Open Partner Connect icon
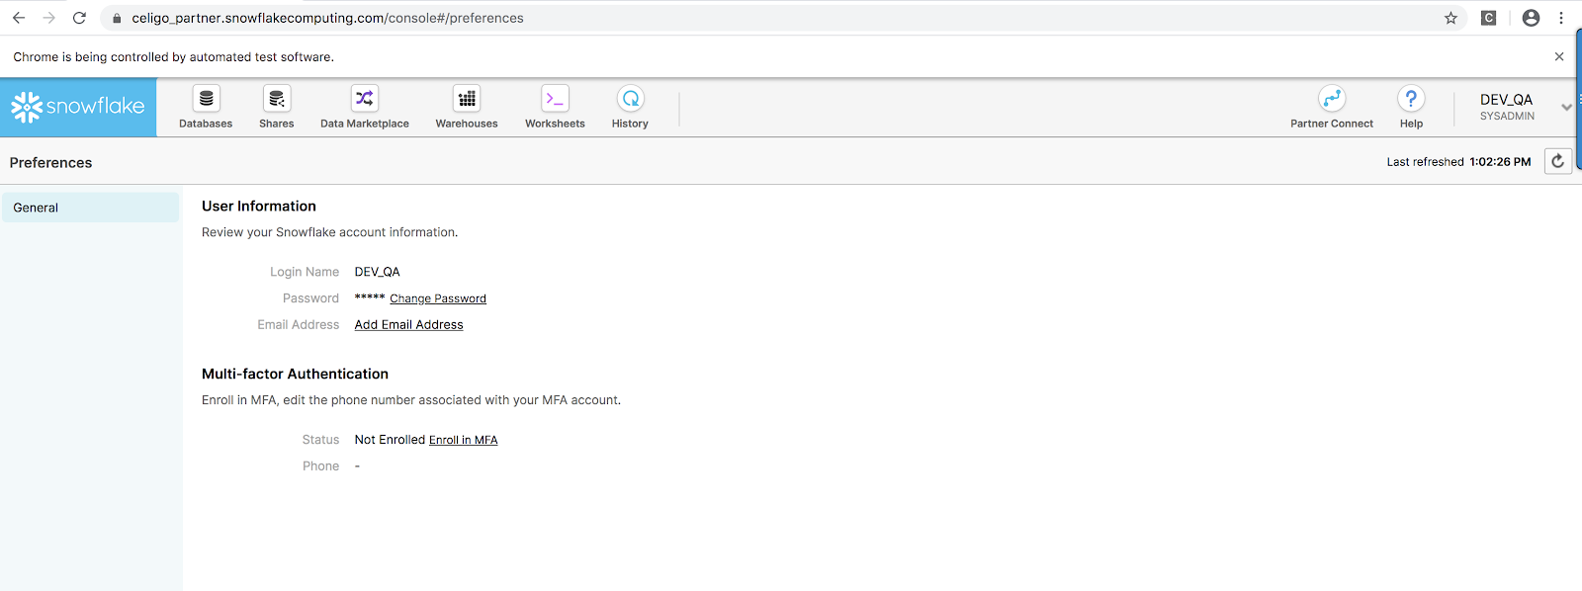 tap(1332, 99)
